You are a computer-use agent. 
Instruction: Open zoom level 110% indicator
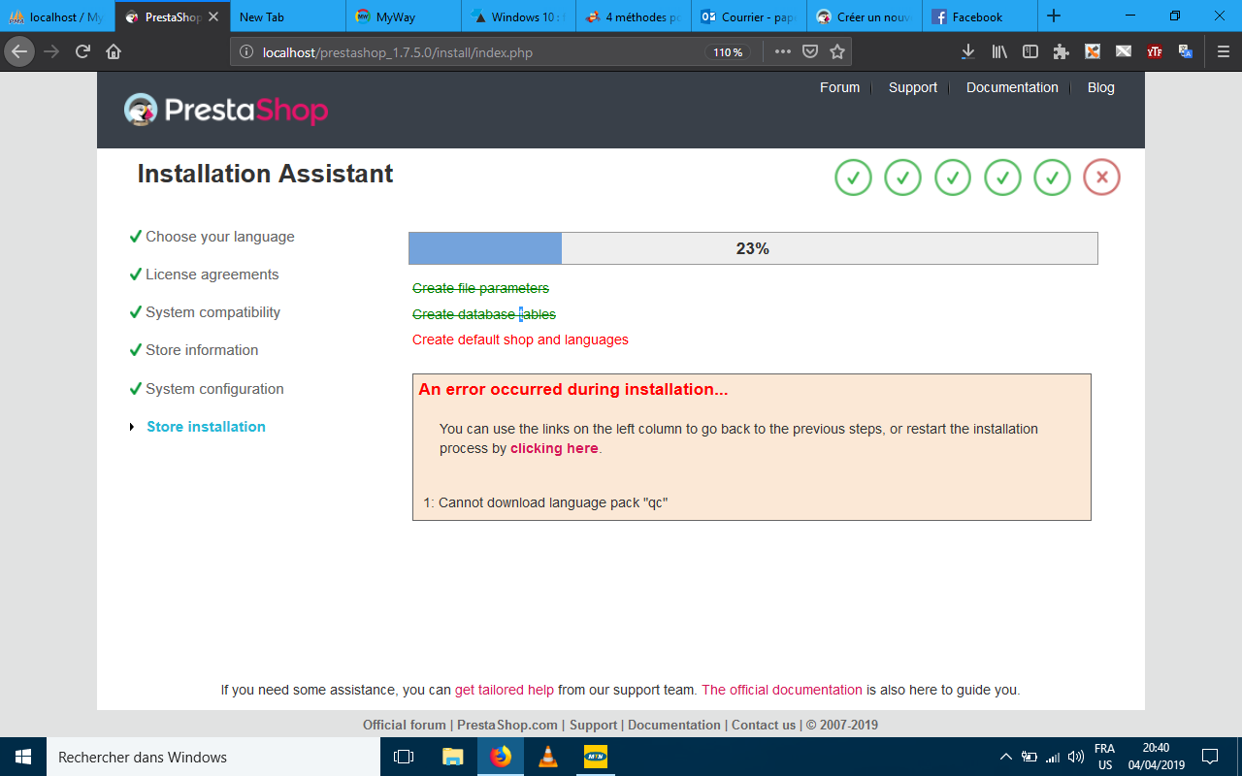point(727,52)
